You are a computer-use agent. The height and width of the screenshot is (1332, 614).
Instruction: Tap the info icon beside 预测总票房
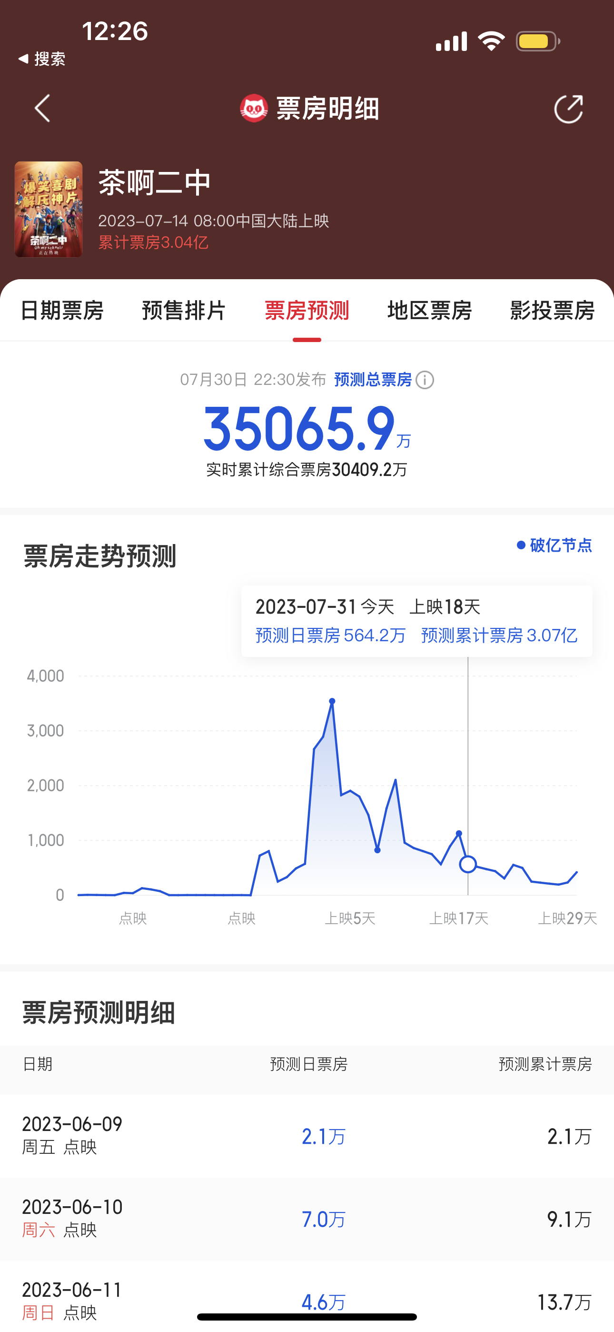tap(425, 380)
